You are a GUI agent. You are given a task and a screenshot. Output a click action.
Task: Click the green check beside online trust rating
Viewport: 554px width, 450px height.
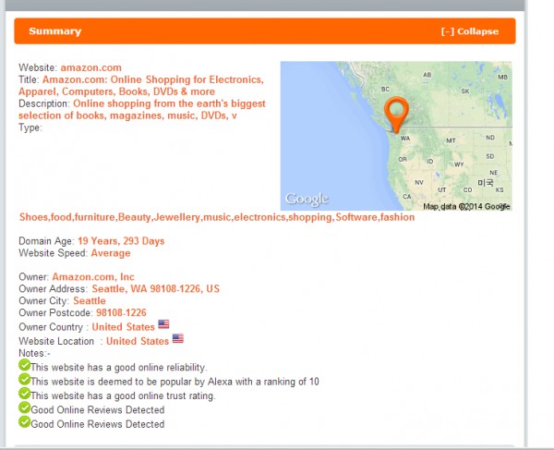pyautogui.click(x=24, y=393)
